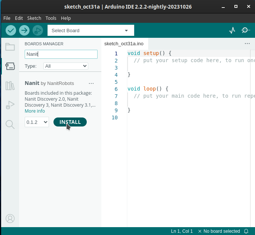This screenshot has width=255, height=235.
Task: Open the Serial Monitor
Action: pos(245,30)
